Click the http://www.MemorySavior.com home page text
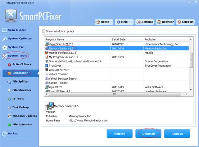Viewport: 199px width, 147px height. coord(88,120)
